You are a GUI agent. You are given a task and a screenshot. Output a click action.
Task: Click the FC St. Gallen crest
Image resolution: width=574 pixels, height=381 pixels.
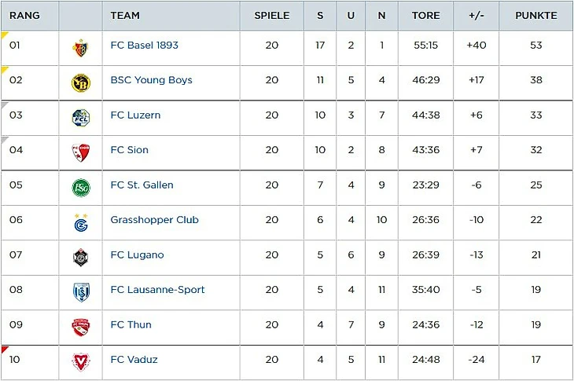[80, 187]
